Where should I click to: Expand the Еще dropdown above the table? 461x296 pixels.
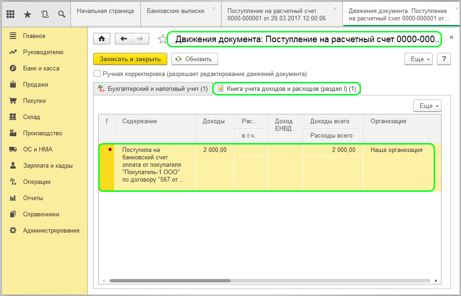pyautogui.click(x=427, y=106)
